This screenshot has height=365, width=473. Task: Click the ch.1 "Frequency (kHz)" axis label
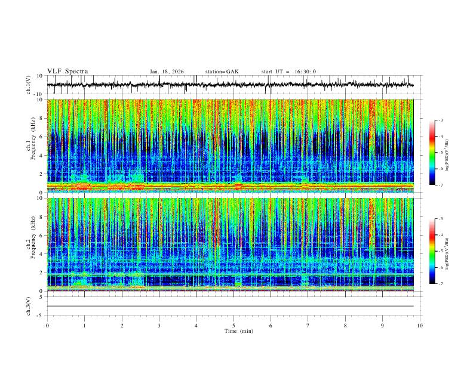(33, 139)
